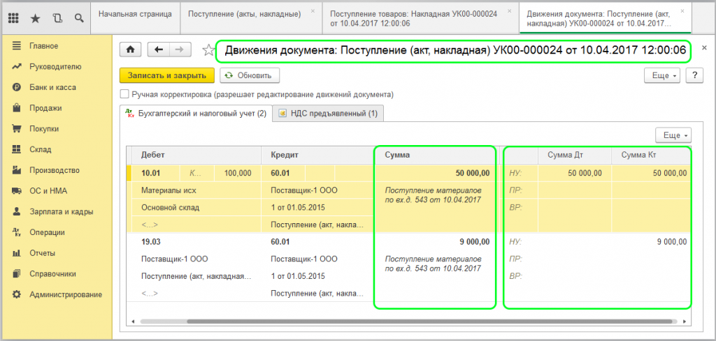Open the History icon in top bar
716x341 pixels.
[57, 16]
